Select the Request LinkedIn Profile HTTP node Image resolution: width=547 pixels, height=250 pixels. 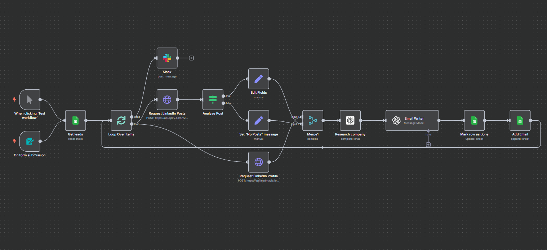tap(258, 162)
